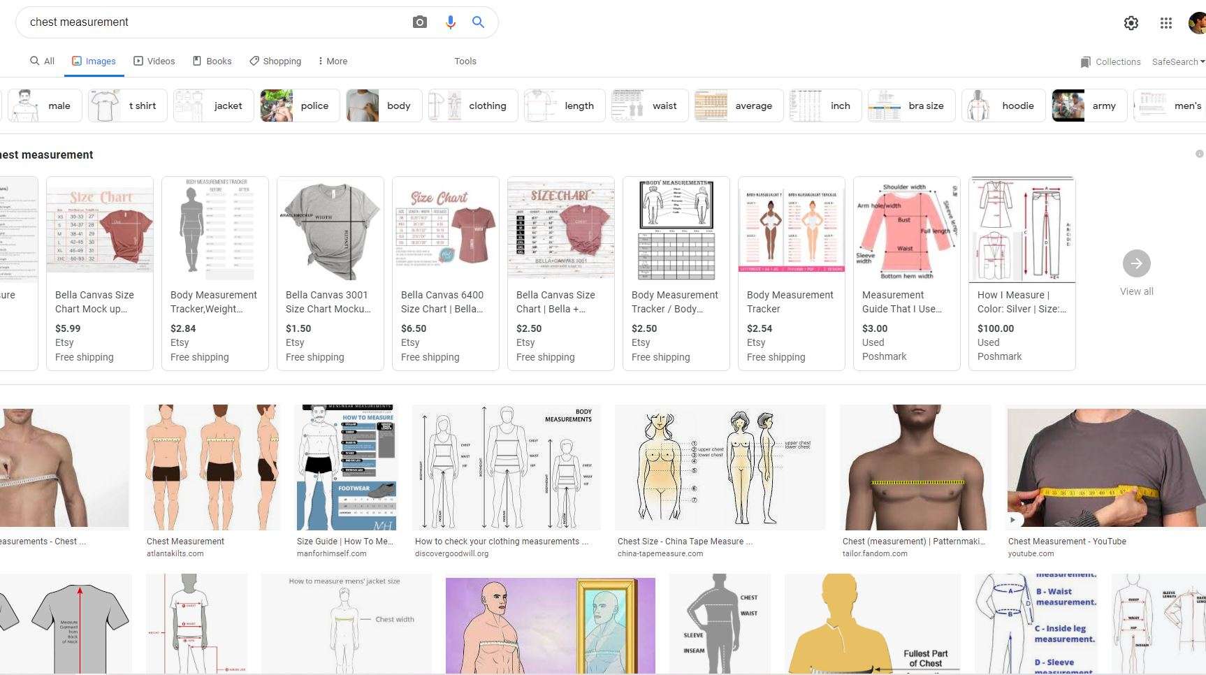The height and width of the screenshot is (675, 1206).
Task: Open tailor.fandom.com Chest measurement image
Action: pyautogui.click(x=915, y=467)
